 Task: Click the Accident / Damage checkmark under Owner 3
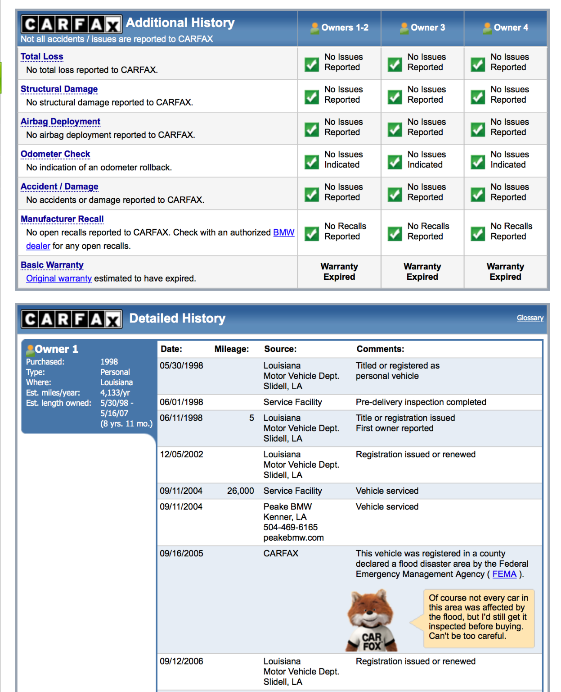point(395,194)
